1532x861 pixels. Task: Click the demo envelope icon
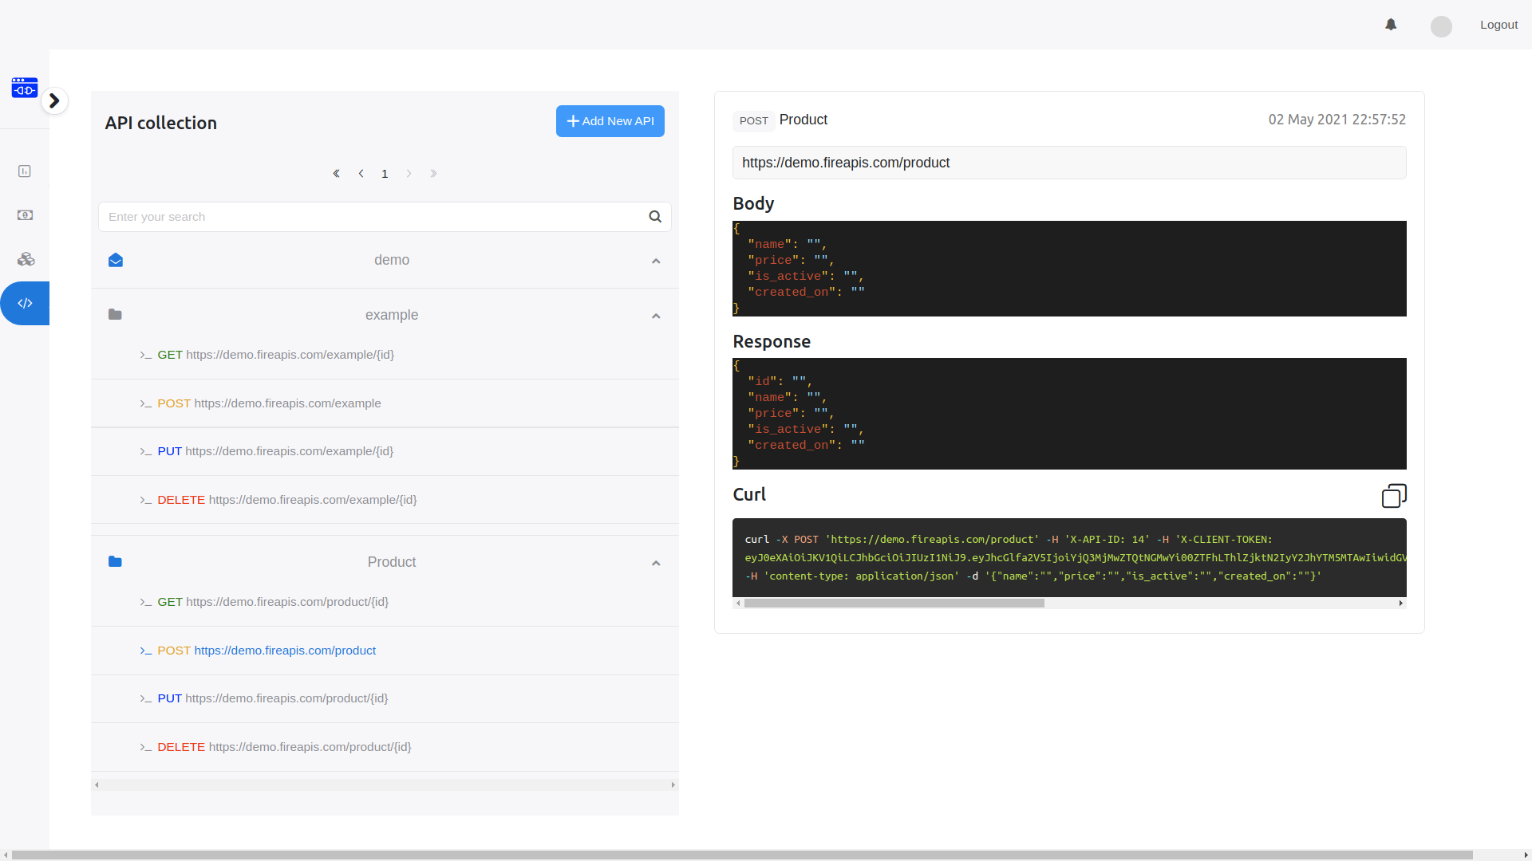[x=116, y=261]
